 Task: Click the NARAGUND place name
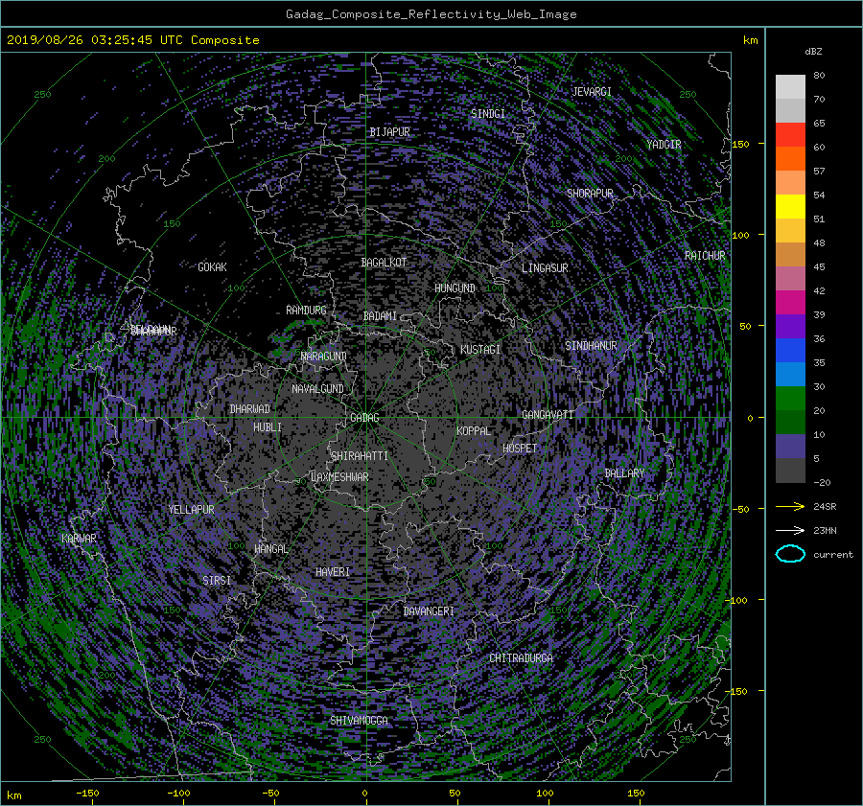(x=324, y=357)
